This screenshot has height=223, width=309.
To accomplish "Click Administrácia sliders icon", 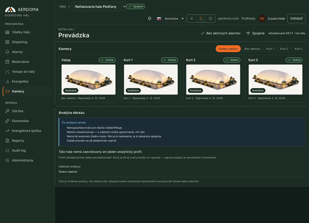I will point(7,160).
